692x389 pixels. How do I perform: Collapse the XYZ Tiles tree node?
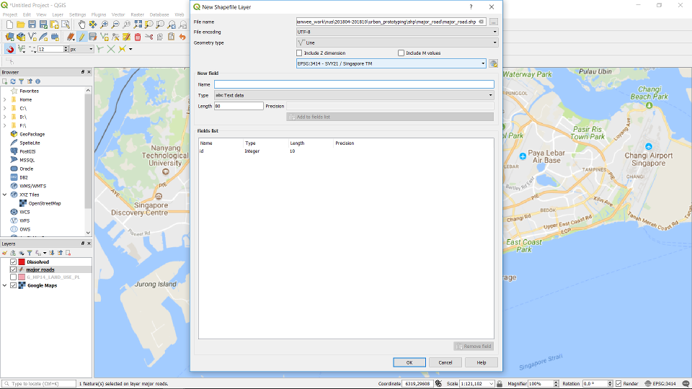click(5, 194)
